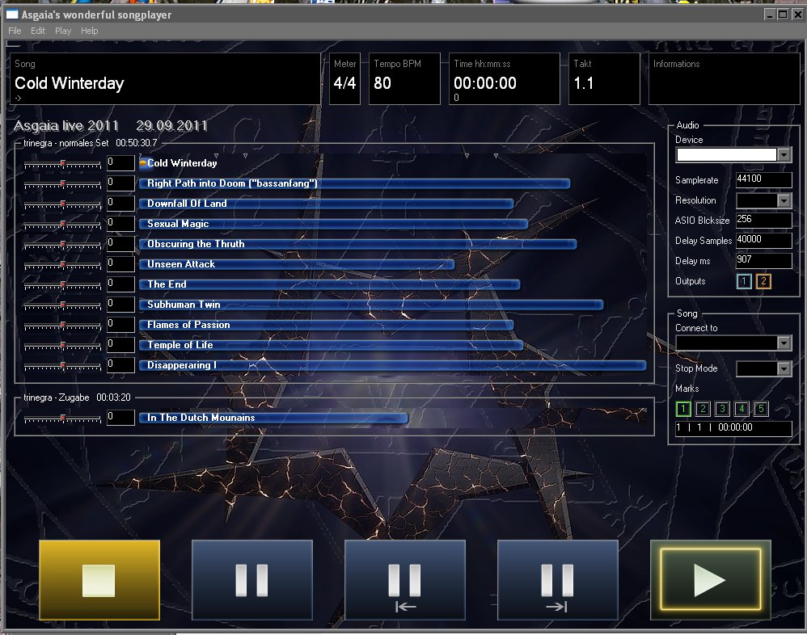The height and width of the screenshot is (635, 807).
Task: Select Sexual Magic song bar
Action: (x=333, y=224)
